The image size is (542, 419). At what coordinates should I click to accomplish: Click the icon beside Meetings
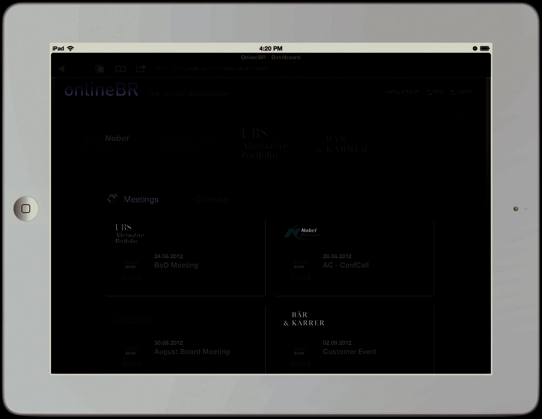tap(112, 198)
